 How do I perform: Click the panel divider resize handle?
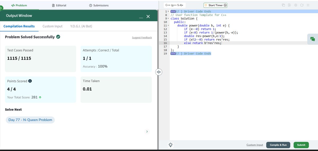[158, 72]
